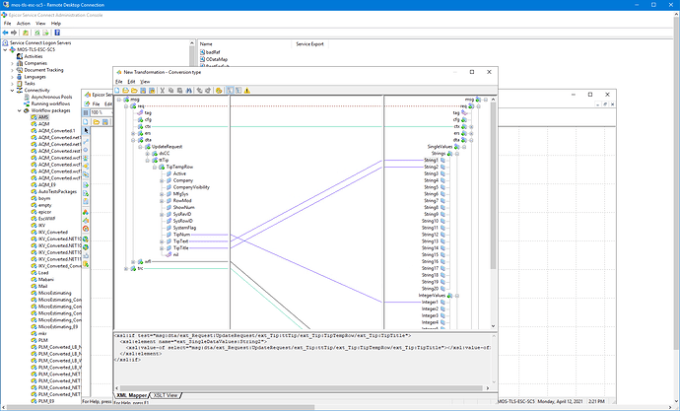This screenshot has height=411, width=680.
Task: Click the Paste icon in Transformation toolbar
Action: 179,90
